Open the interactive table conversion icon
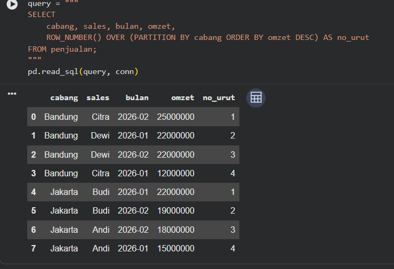The image size is (394, 269). click(256, 97)
